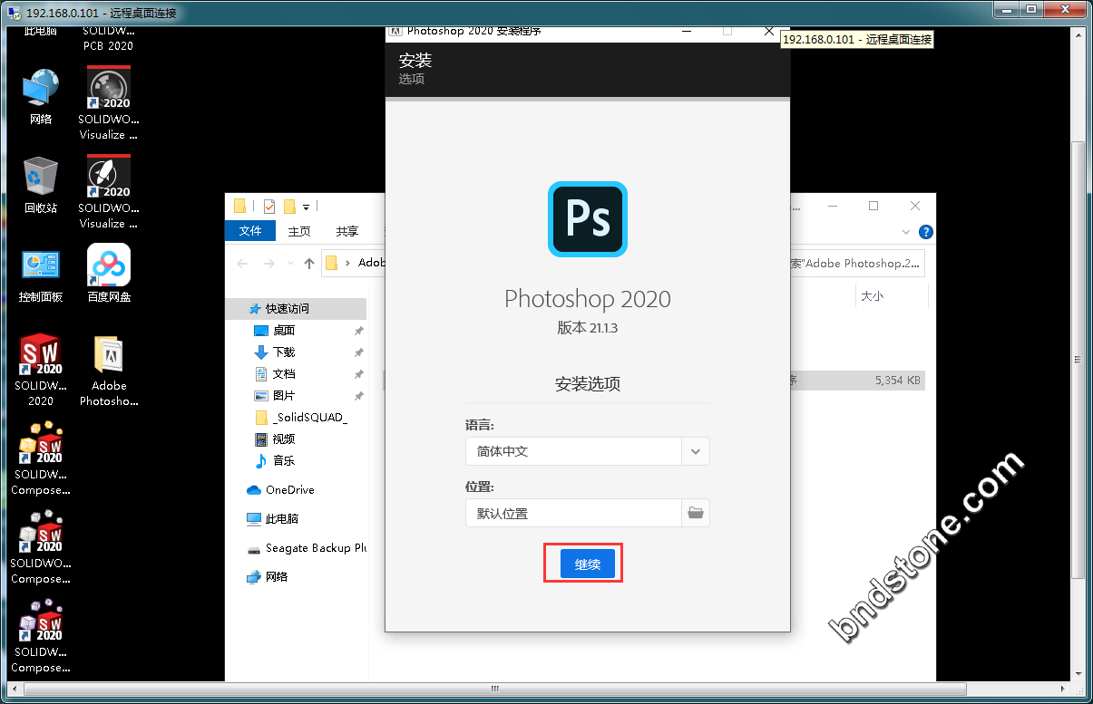Click the Explorer help question mark icon
This screenshot has height=704, width=1093.
pyautogui.click(x=925, y=232)
